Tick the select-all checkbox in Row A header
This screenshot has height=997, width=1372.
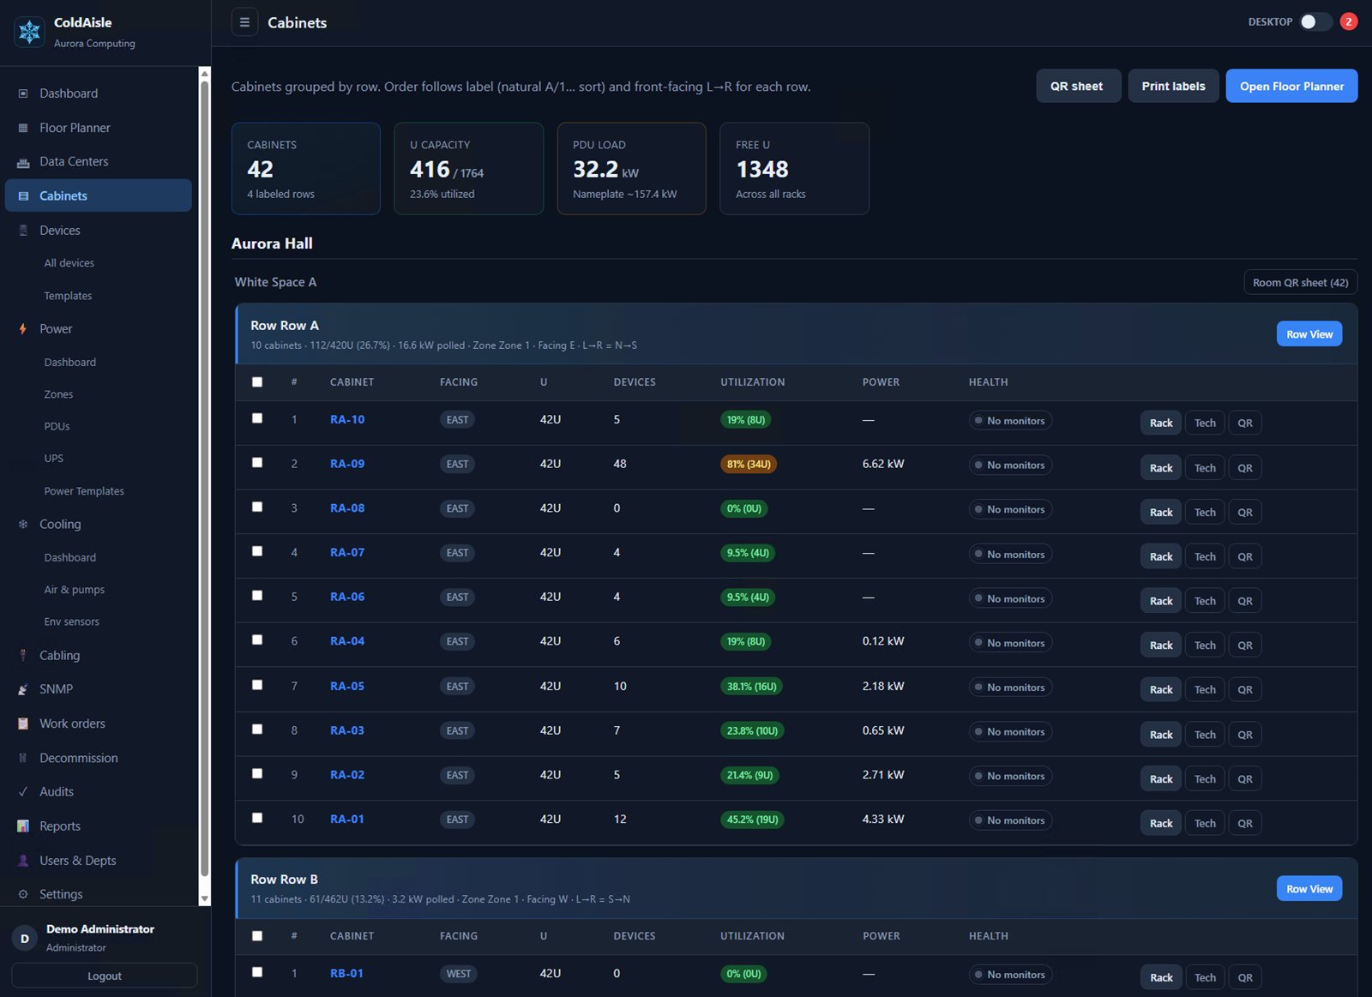[257, 382]
